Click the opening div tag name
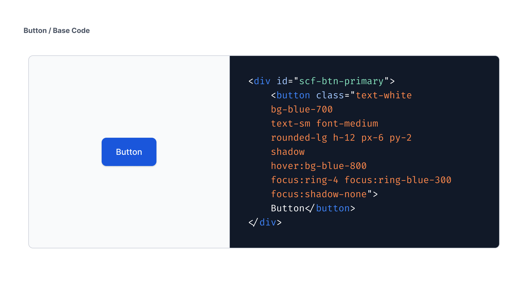The image size is (528, 289). 262,81
